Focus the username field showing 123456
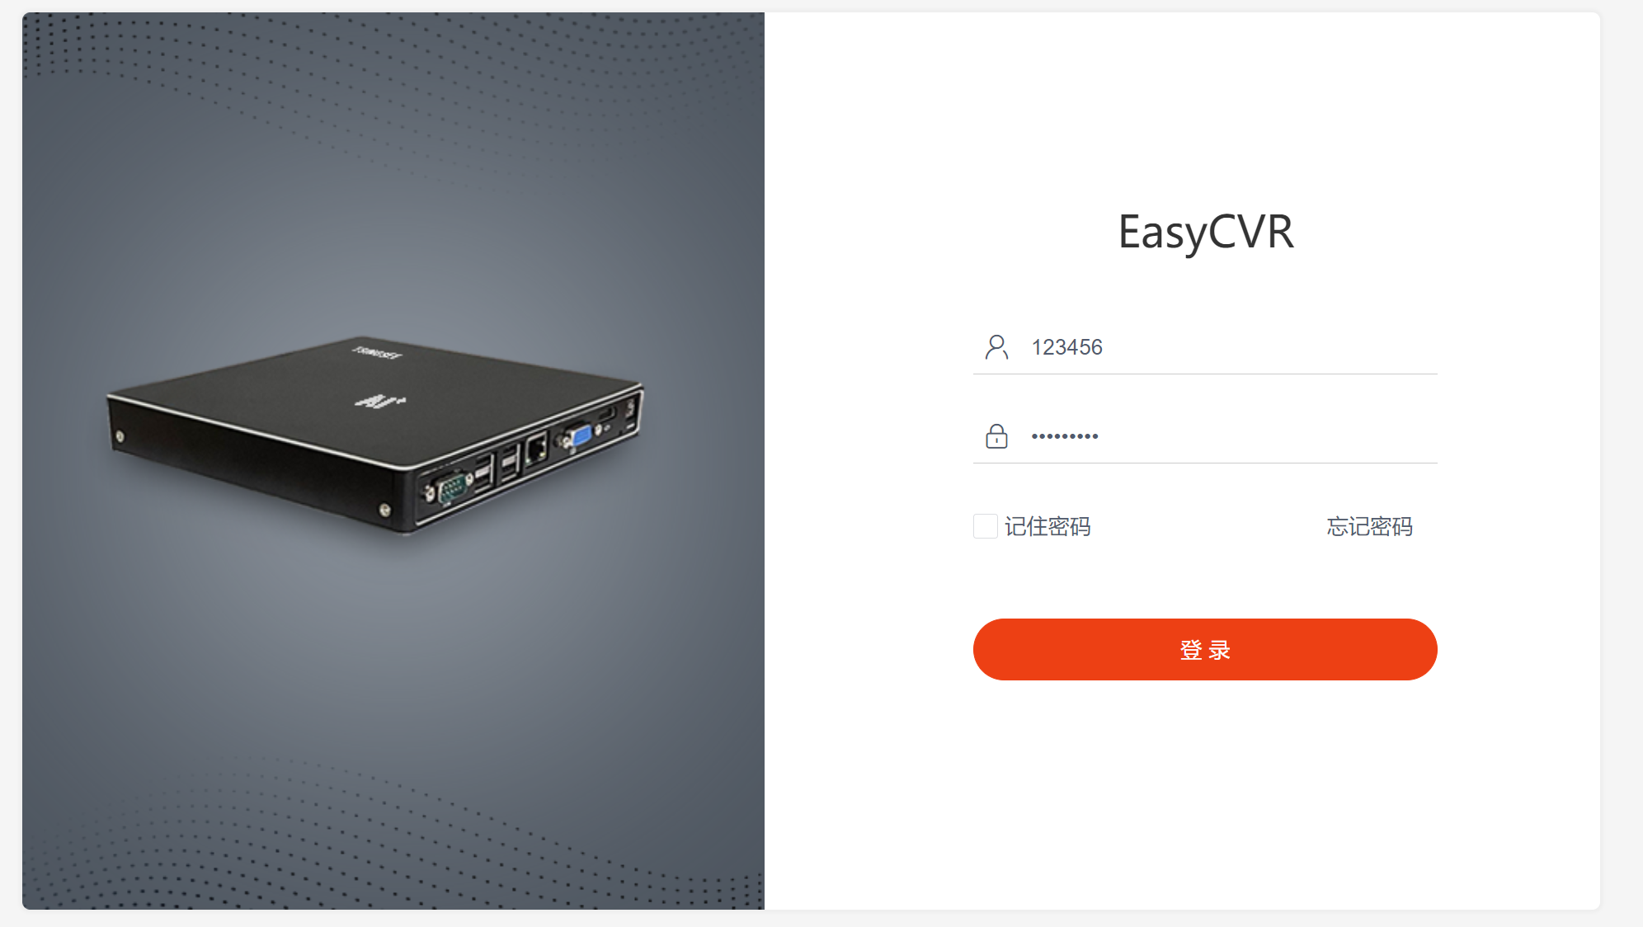This screenshot has width=1643, height=927. [x=1205, y=347]
